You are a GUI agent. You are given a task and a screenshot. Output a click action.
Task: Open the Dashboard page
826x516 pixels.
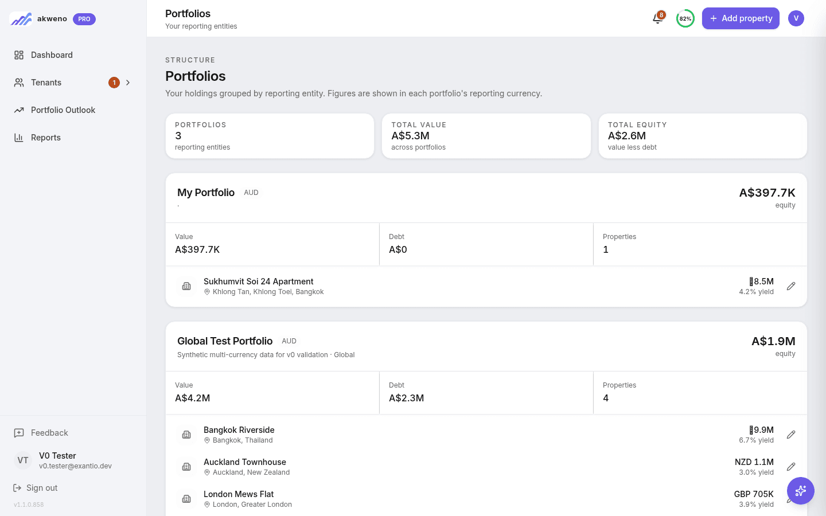(x=73, y=55)
